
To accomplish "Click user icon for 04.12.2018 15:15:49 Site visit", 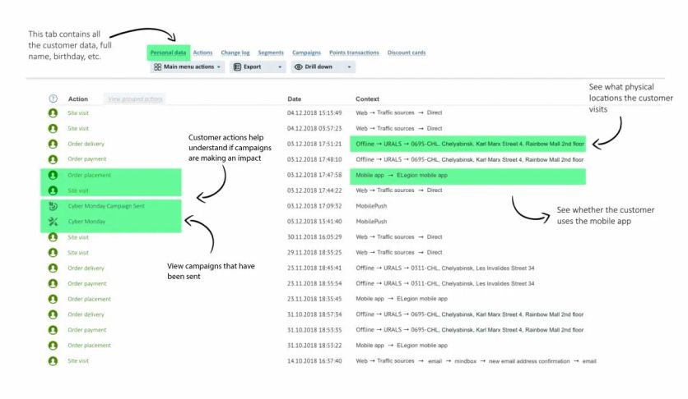I will click(x=53, y=112).
